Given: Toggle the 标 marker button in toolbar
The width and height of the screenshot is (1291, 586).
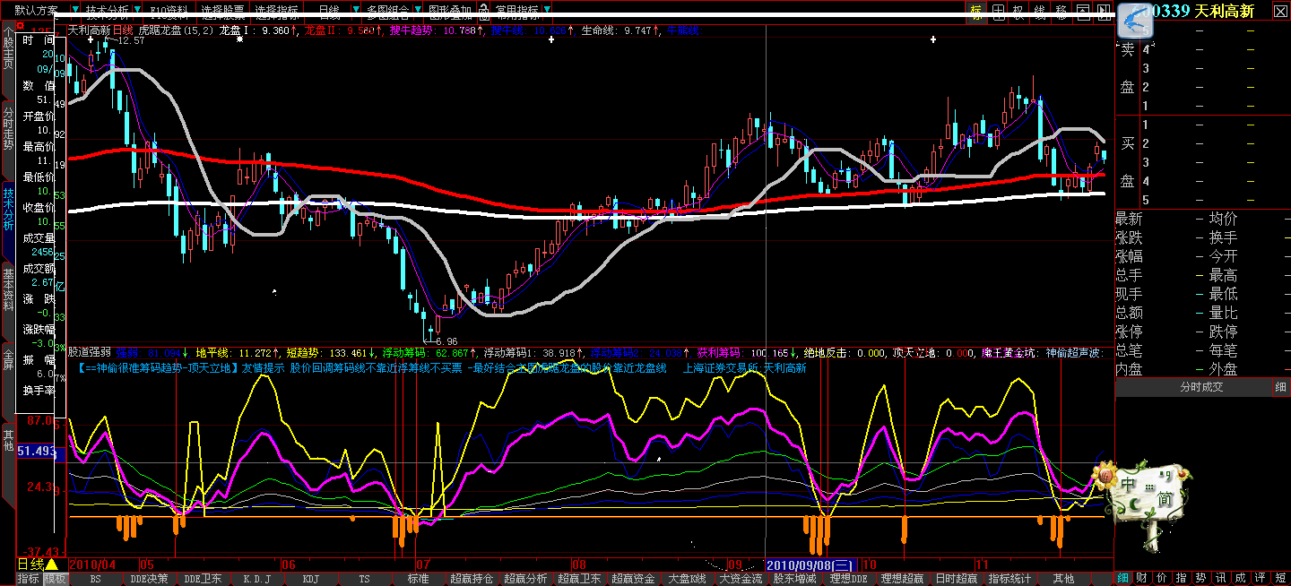Looking at the screenshot, I should pyautogui.click(x=975, y=12).
